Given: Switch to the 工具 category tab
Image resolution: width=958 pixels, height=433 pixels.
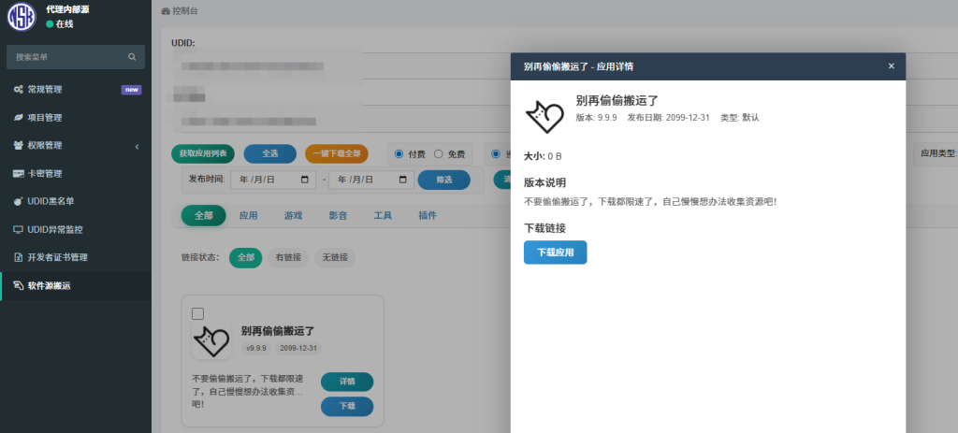Looking at the screenshot, I should point(383,216).
